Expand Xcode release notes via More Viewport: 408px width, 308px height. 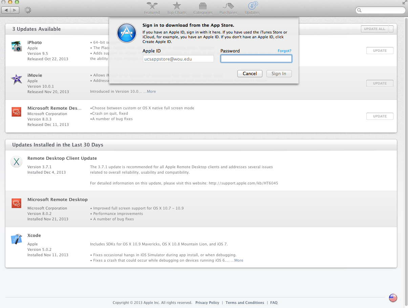coord(239,260)
